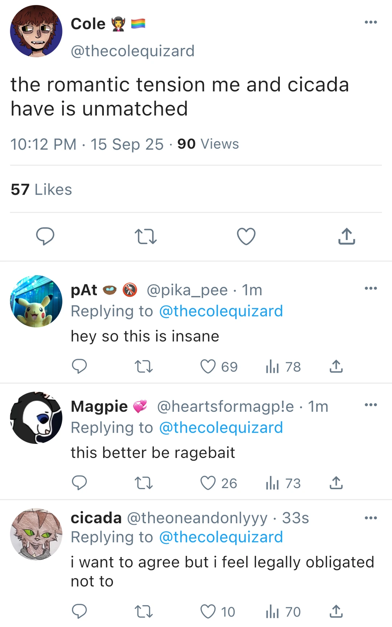Viewport: 392px width, 627px height.
Task: Open more options on Magpie's reply
Action: point(371,405)
